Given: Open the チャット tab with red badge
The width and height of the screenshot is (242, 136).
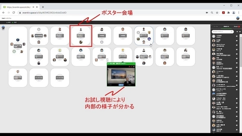Looking at the screenshot, I should (237, 27).
